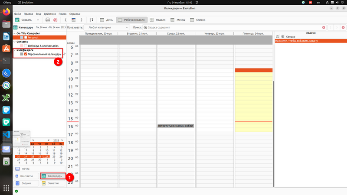The width and height of the screenshot is (347, 195).
Task: Switch to Месяц view
Action: tap(178, 20)
